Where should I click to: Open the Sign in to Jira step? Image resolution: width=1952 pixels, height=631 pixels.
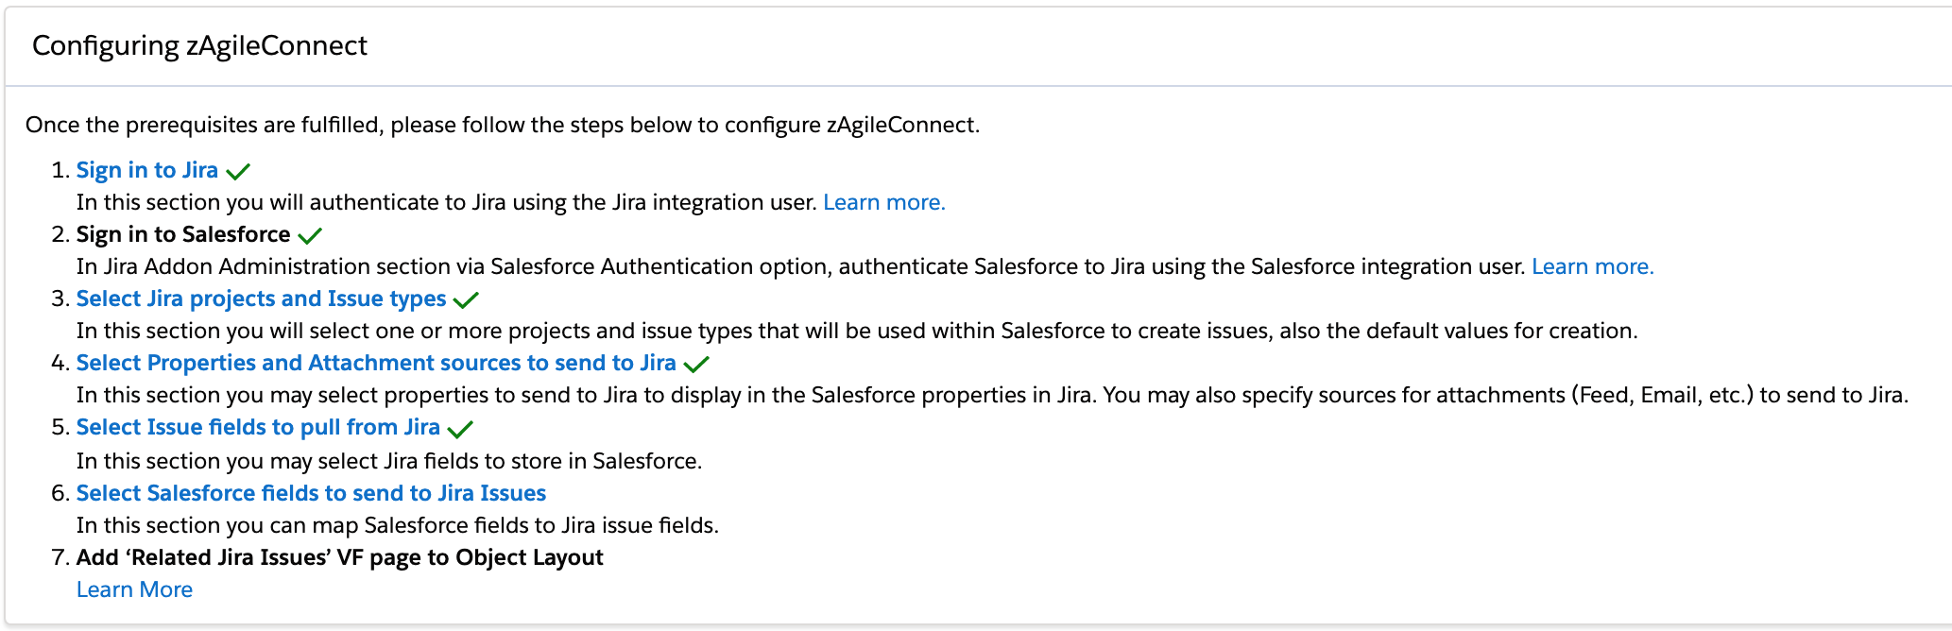coord(147,170)
